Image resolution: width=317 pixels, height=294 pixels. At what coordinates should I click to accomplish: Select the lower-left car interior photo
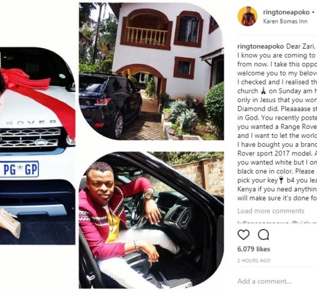click(38, 212)
